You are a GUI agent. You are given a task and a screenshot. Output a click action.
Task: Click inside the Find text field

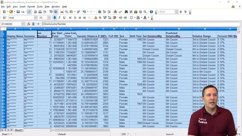tap(167, 12)
